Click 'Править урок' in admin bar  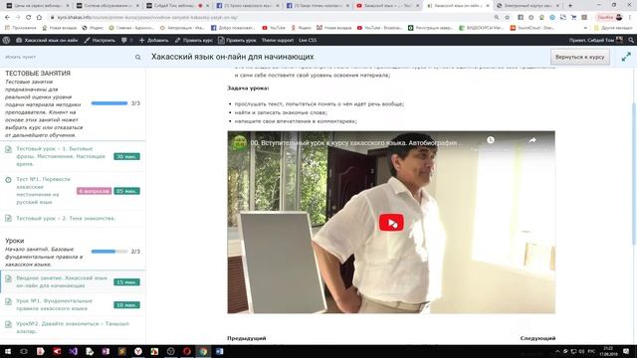pyautogui.click(x=237, y=40)
